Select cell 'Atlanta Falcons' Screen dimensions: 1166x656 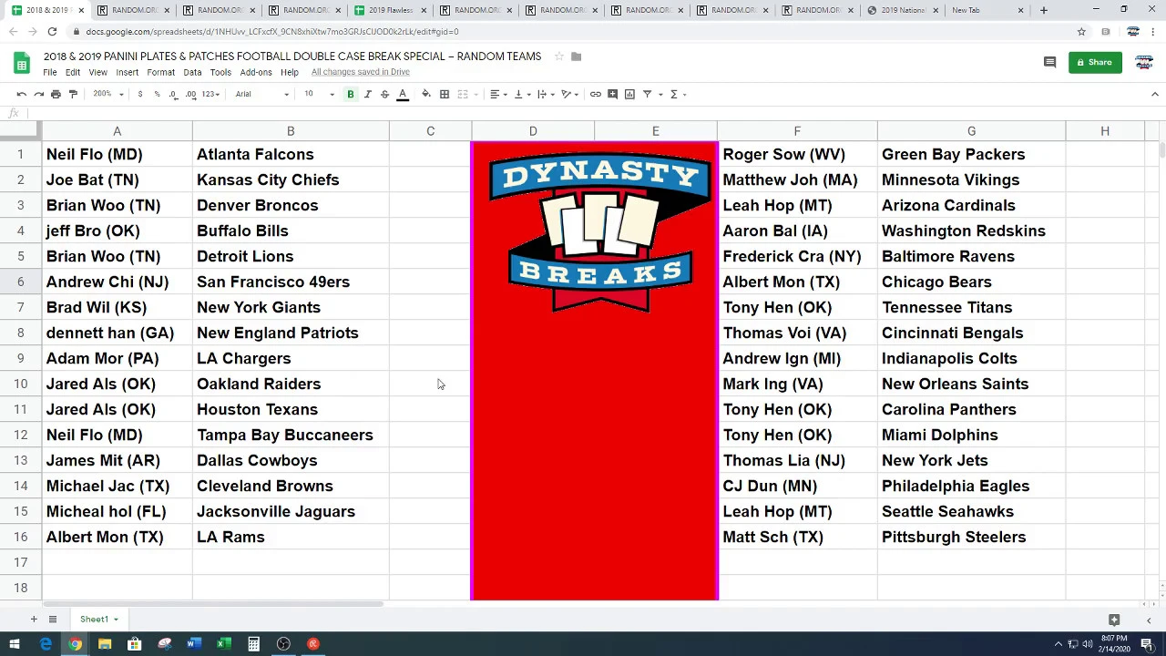pyautogui.click(x=291, y=154)
